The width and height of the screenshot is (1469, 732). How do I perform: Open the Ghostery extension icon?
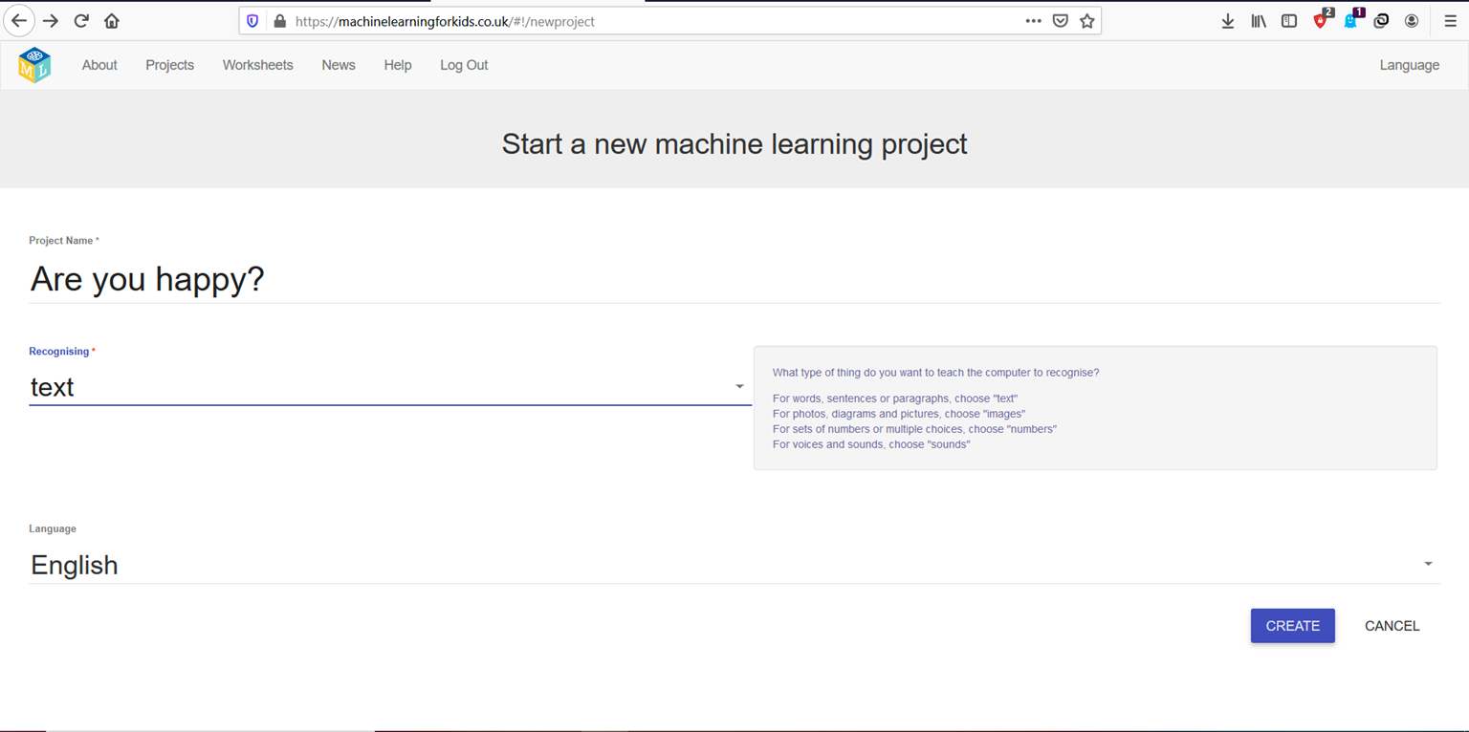[x=1350, y=20]
